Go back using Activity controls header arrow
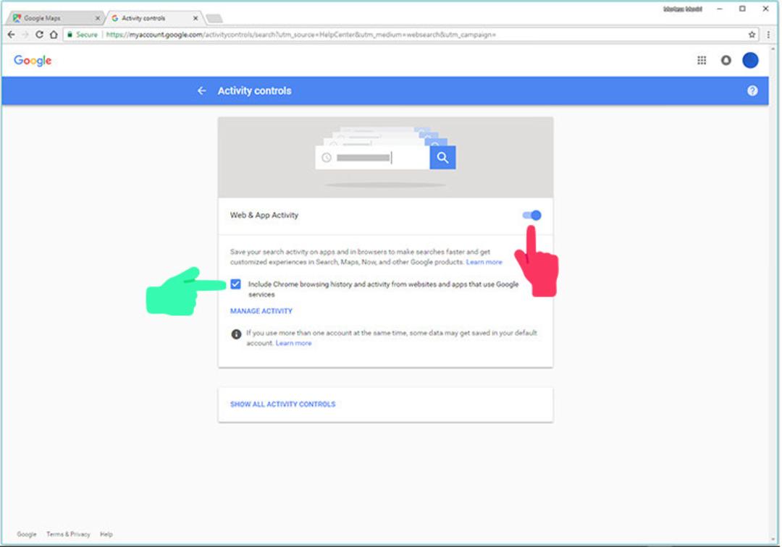This screenshot has height=547, width=782. pyautogui.click(x=201, y=90)
